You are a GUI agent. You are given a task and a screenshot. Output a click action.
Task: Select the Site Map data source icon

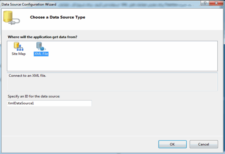click(x=19, y=47)
